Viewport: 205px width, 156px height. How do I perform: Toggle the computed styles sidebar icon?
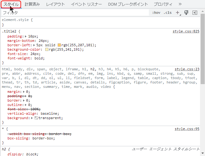(195, 13)
